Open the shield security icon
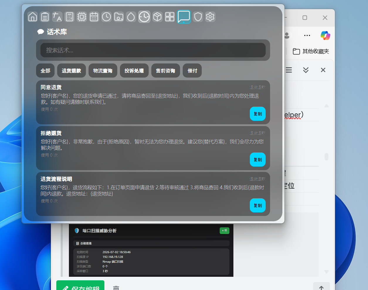Screen dimensions: 368x290 coord(198,17)
